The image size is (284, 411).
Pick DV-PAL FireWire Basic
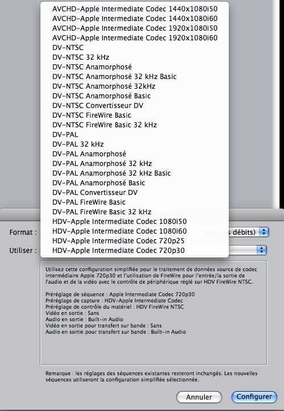(135, 202)
